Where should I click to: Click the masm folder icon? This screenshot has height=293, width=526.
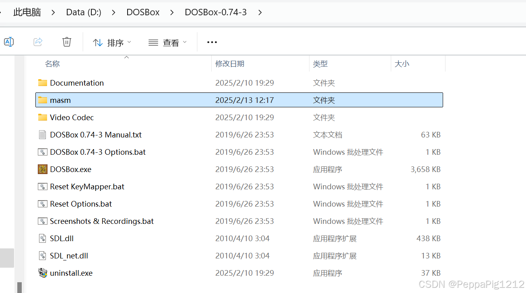[43, 100]
